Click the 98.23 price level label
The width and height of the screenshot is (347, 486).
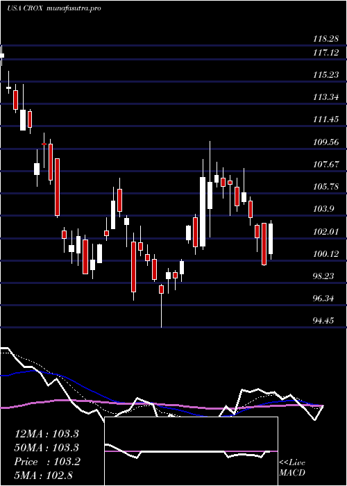click(x=323, y=276)
